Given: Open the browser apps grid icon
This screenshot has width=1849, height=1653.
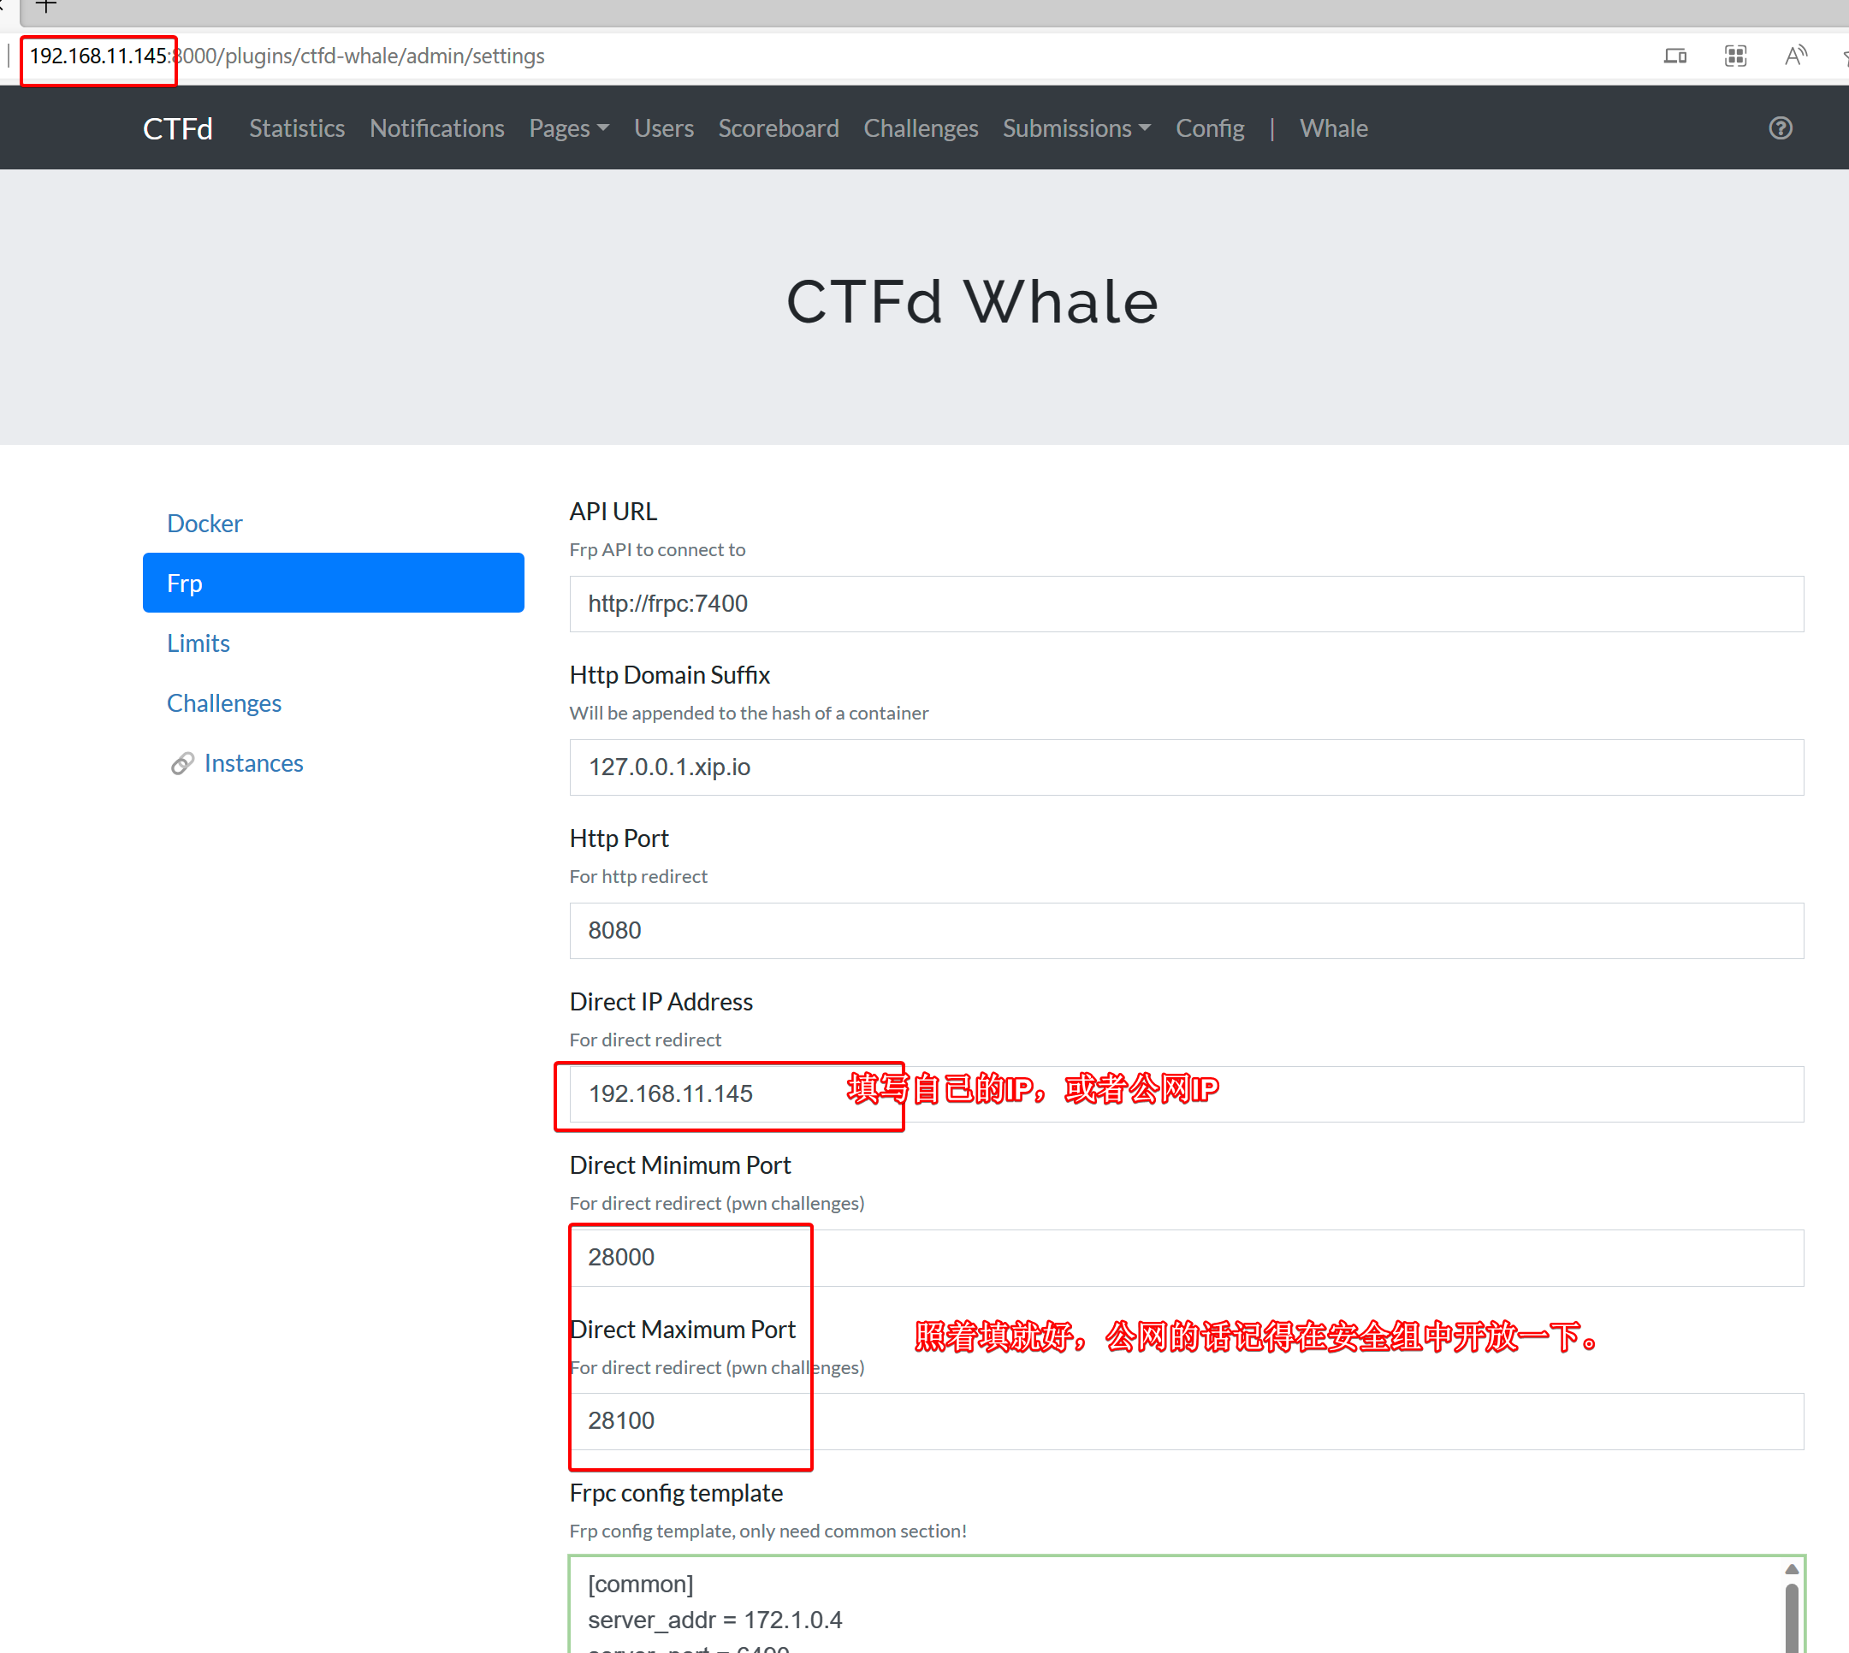Looking at the screenshot, I should point(1735,56).
